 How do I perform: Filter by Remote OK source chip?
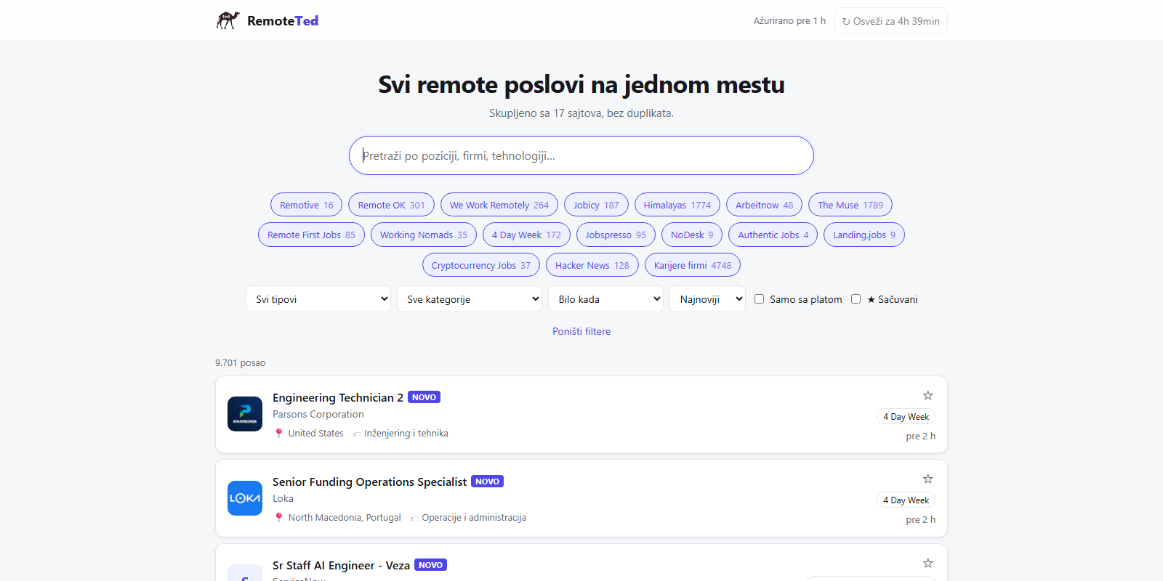point(391,205)
